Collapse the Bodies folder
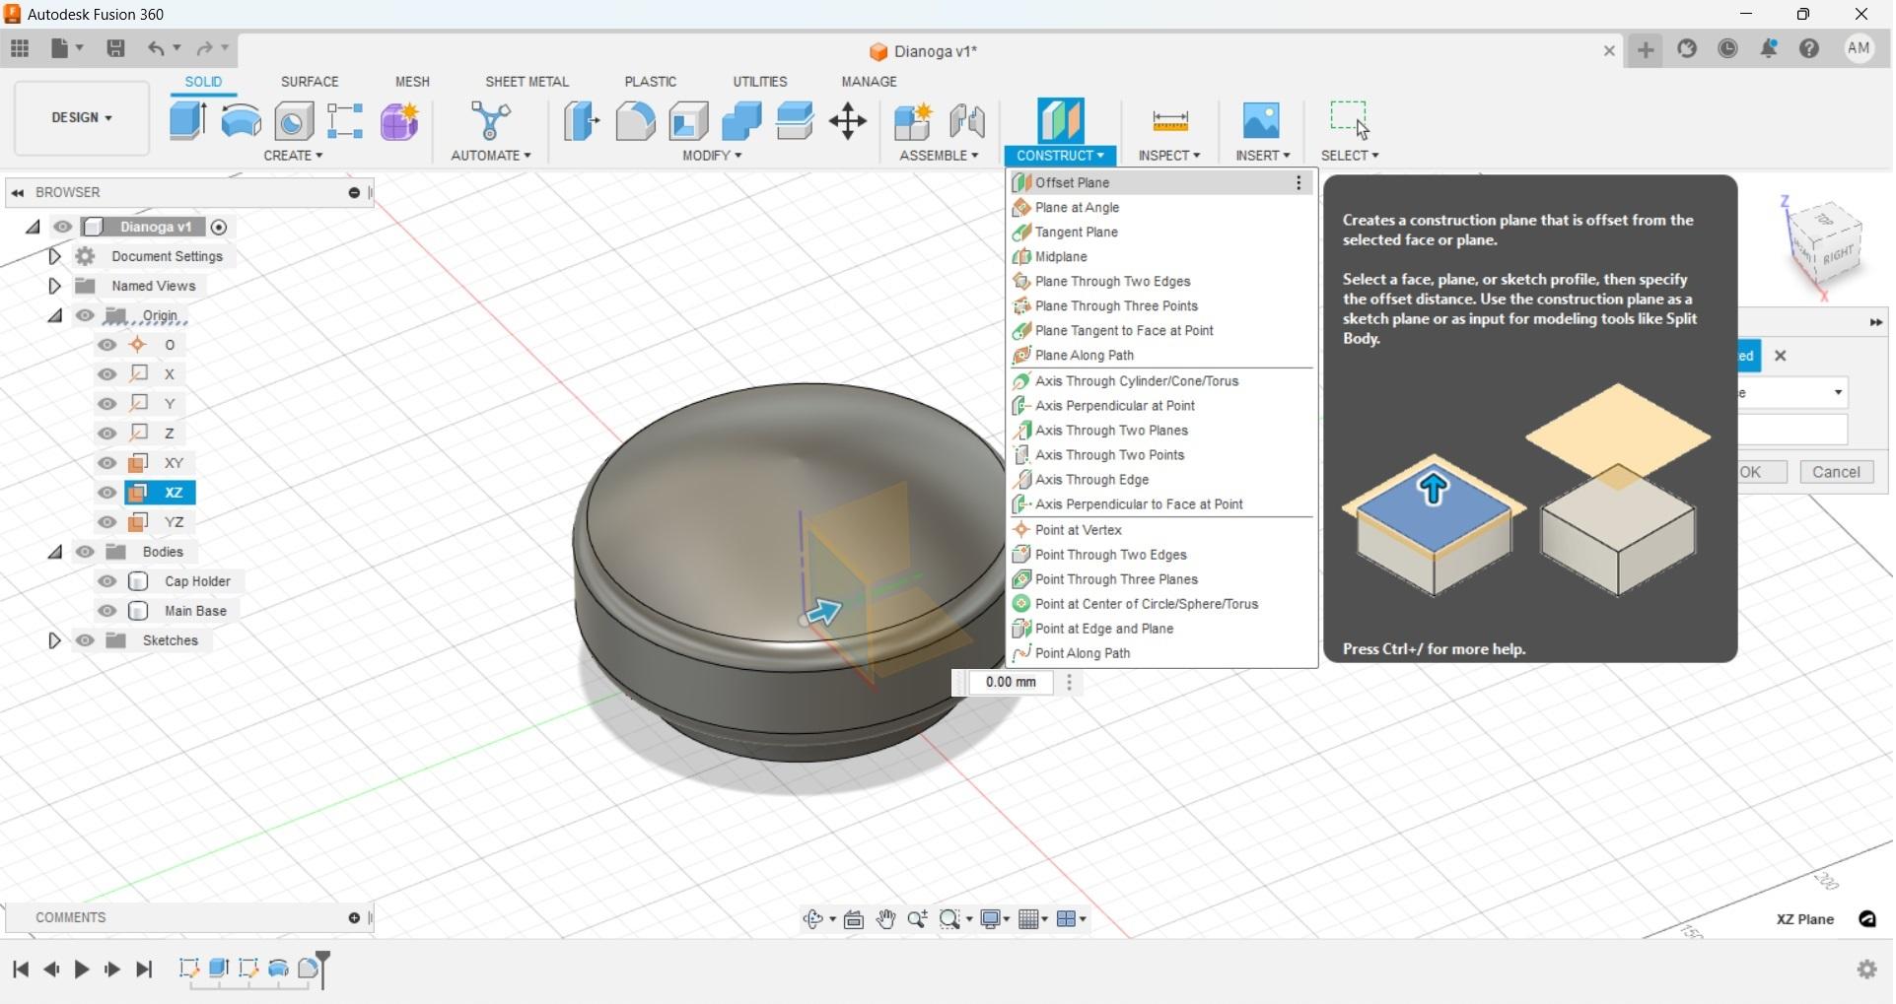This screenshot has height=1004, width=1896. [x=55, y=552]
